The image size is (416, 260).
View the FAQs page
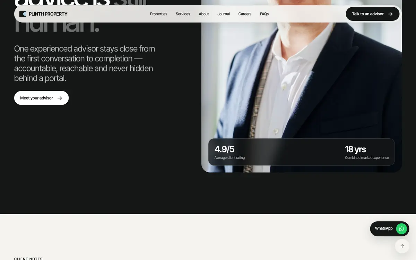tap(264, 14)
